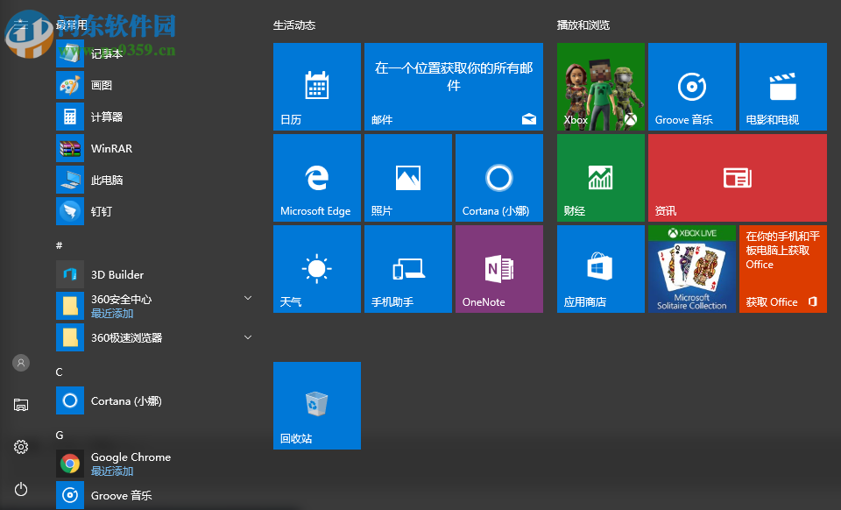
Task: Open the 照片 (Photos) tile
Action: (407, 177)
